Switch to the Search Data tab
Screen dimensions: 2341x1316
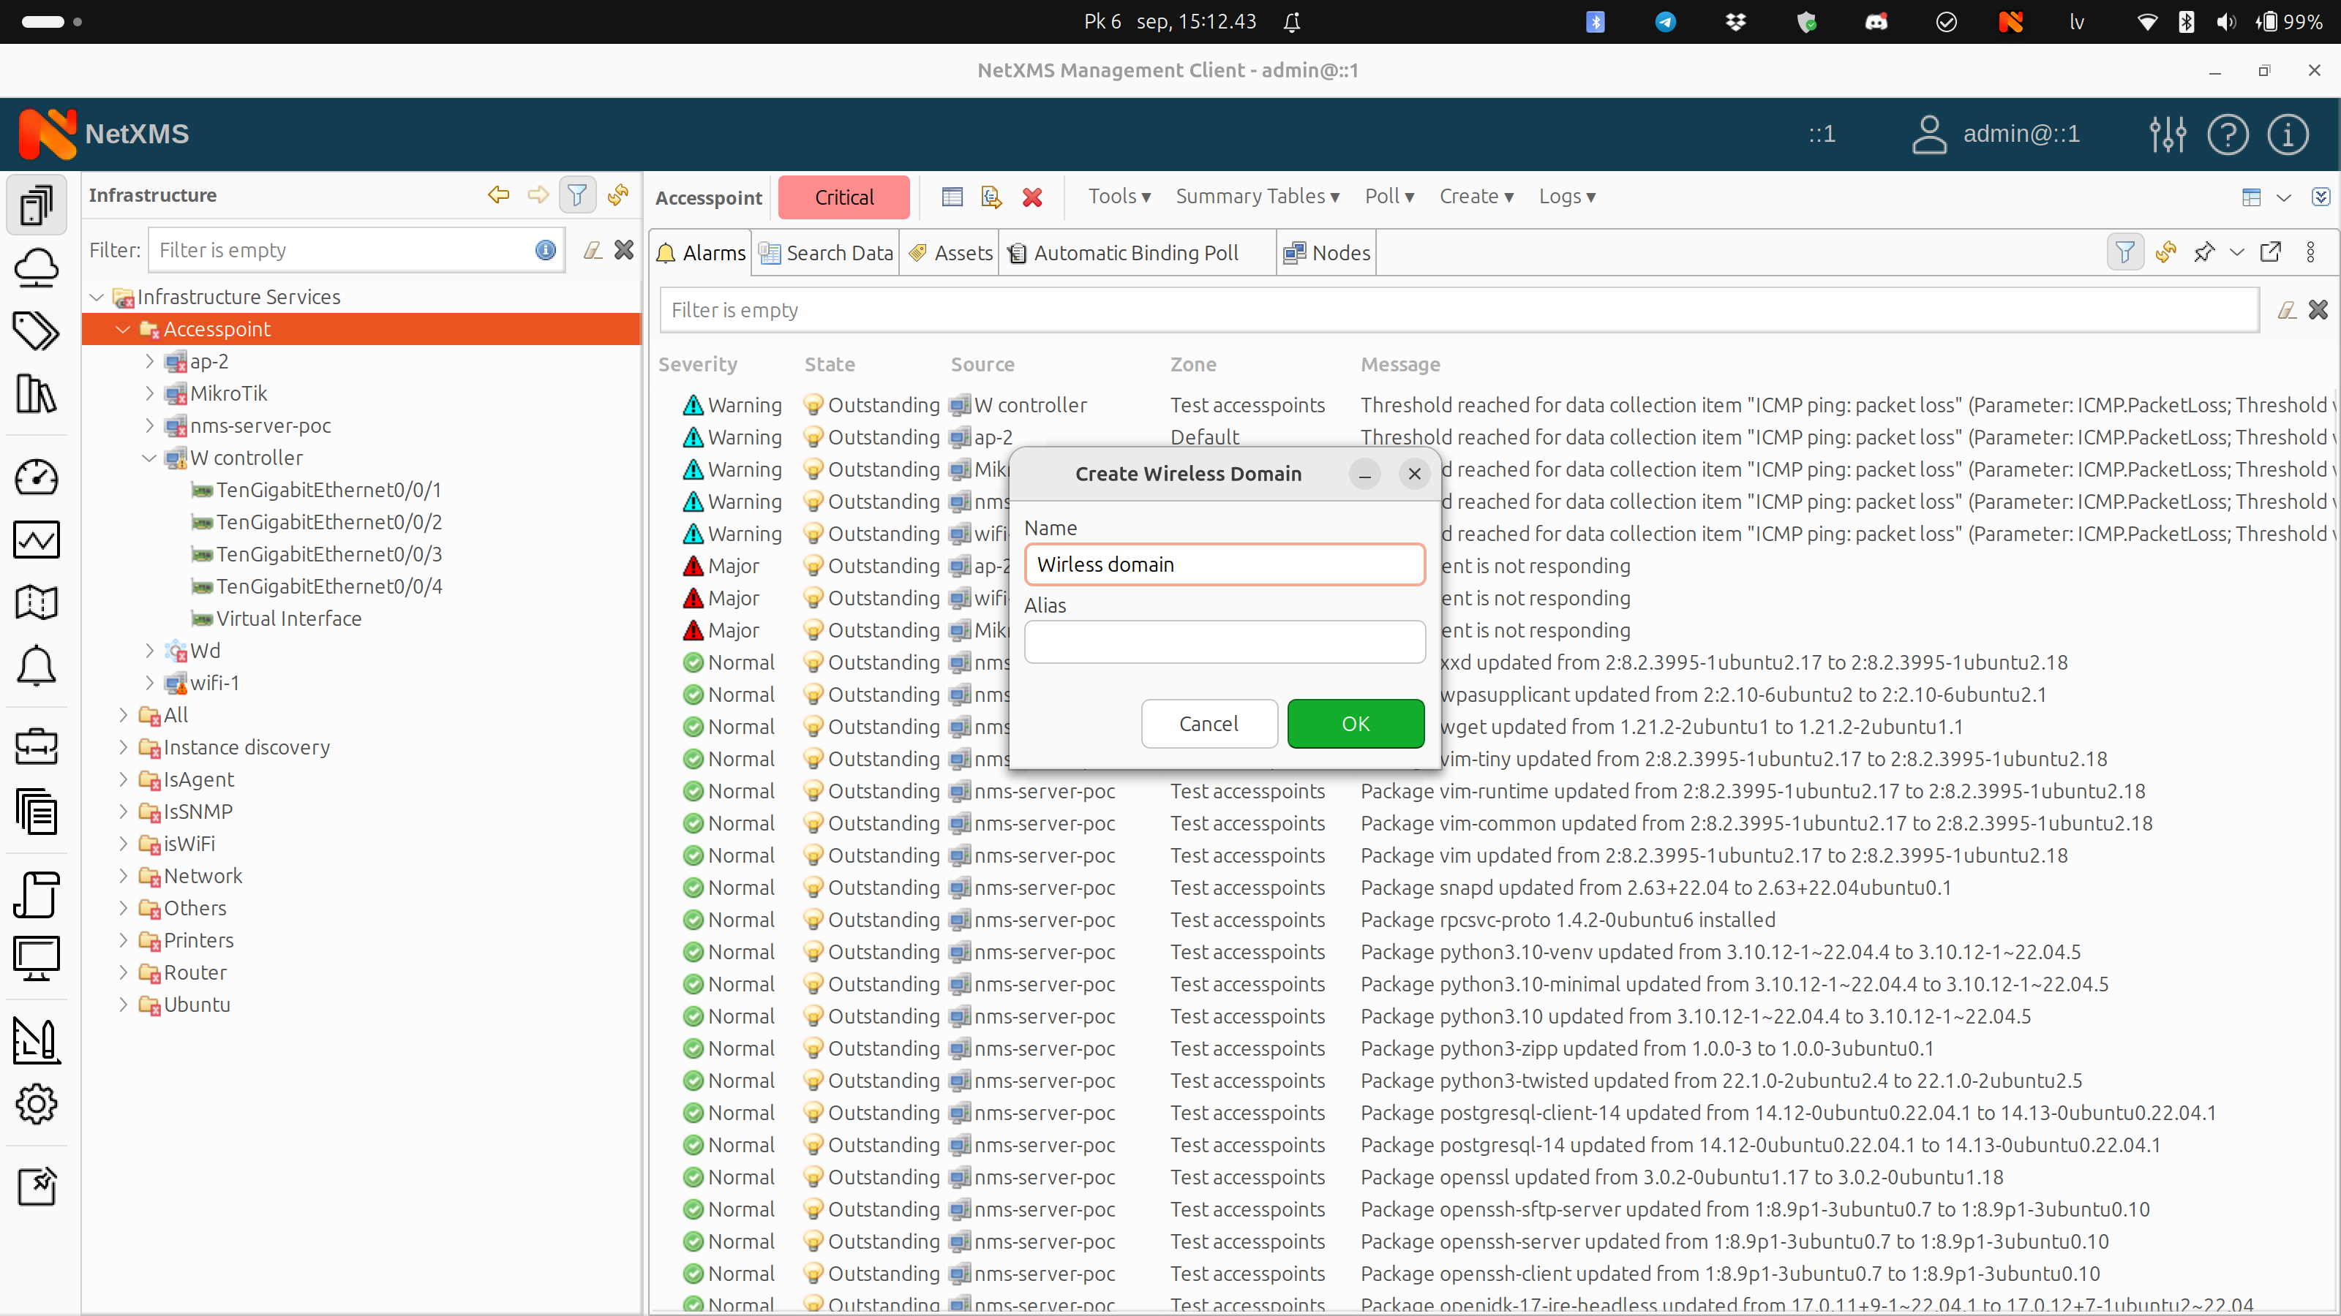826,254
